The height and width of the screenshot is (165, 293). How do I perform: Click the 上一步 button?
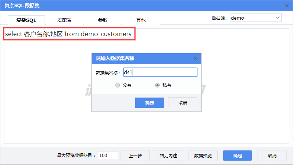tap(135, 156)
